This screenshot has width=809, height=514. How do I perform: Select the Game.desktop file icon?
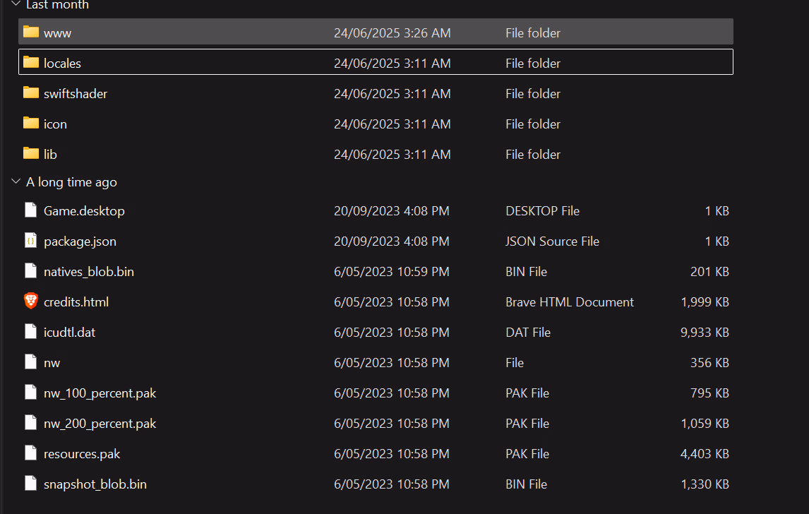30,210
